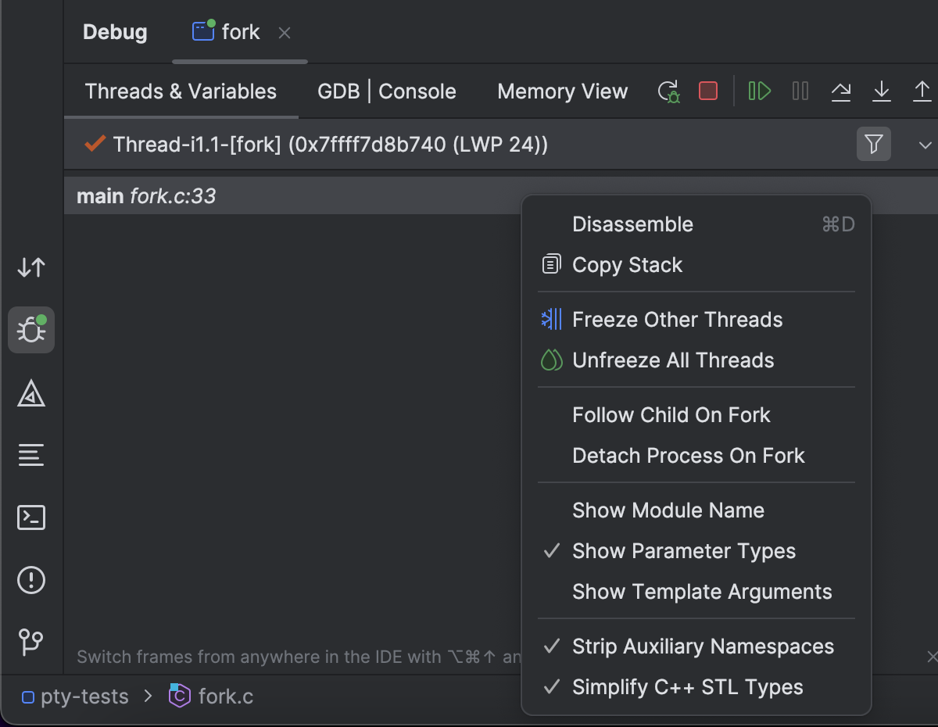938x727 pixels.
Task: Open the Terminal tool window
Action: (31, 517)
